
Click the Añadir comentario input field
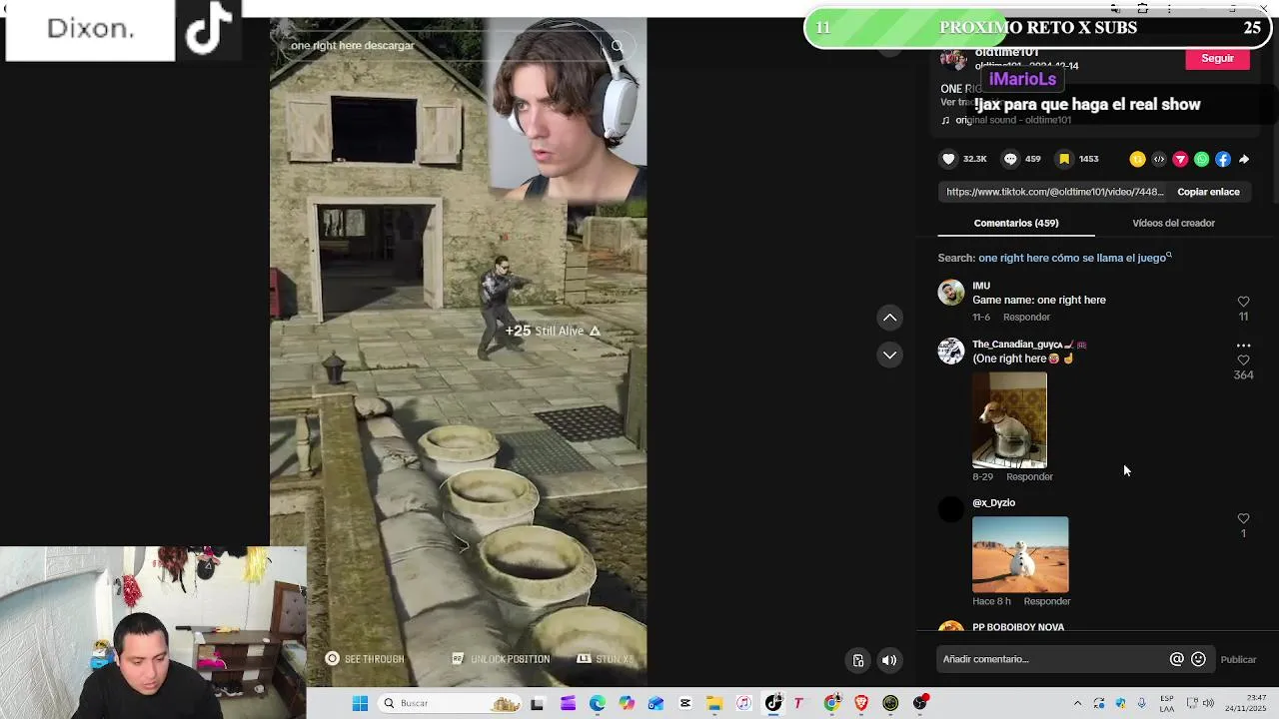pos(1052,659)
